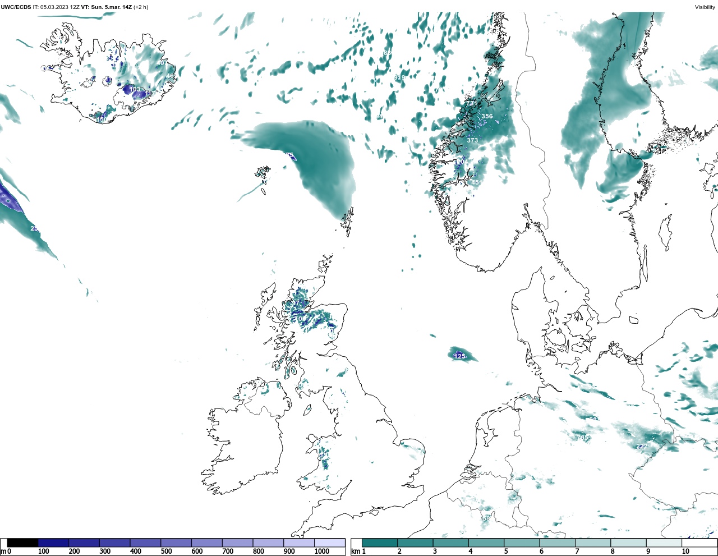Click the 500–600 m legend swatch
This screenshot has height=556, width=718.
176,543
